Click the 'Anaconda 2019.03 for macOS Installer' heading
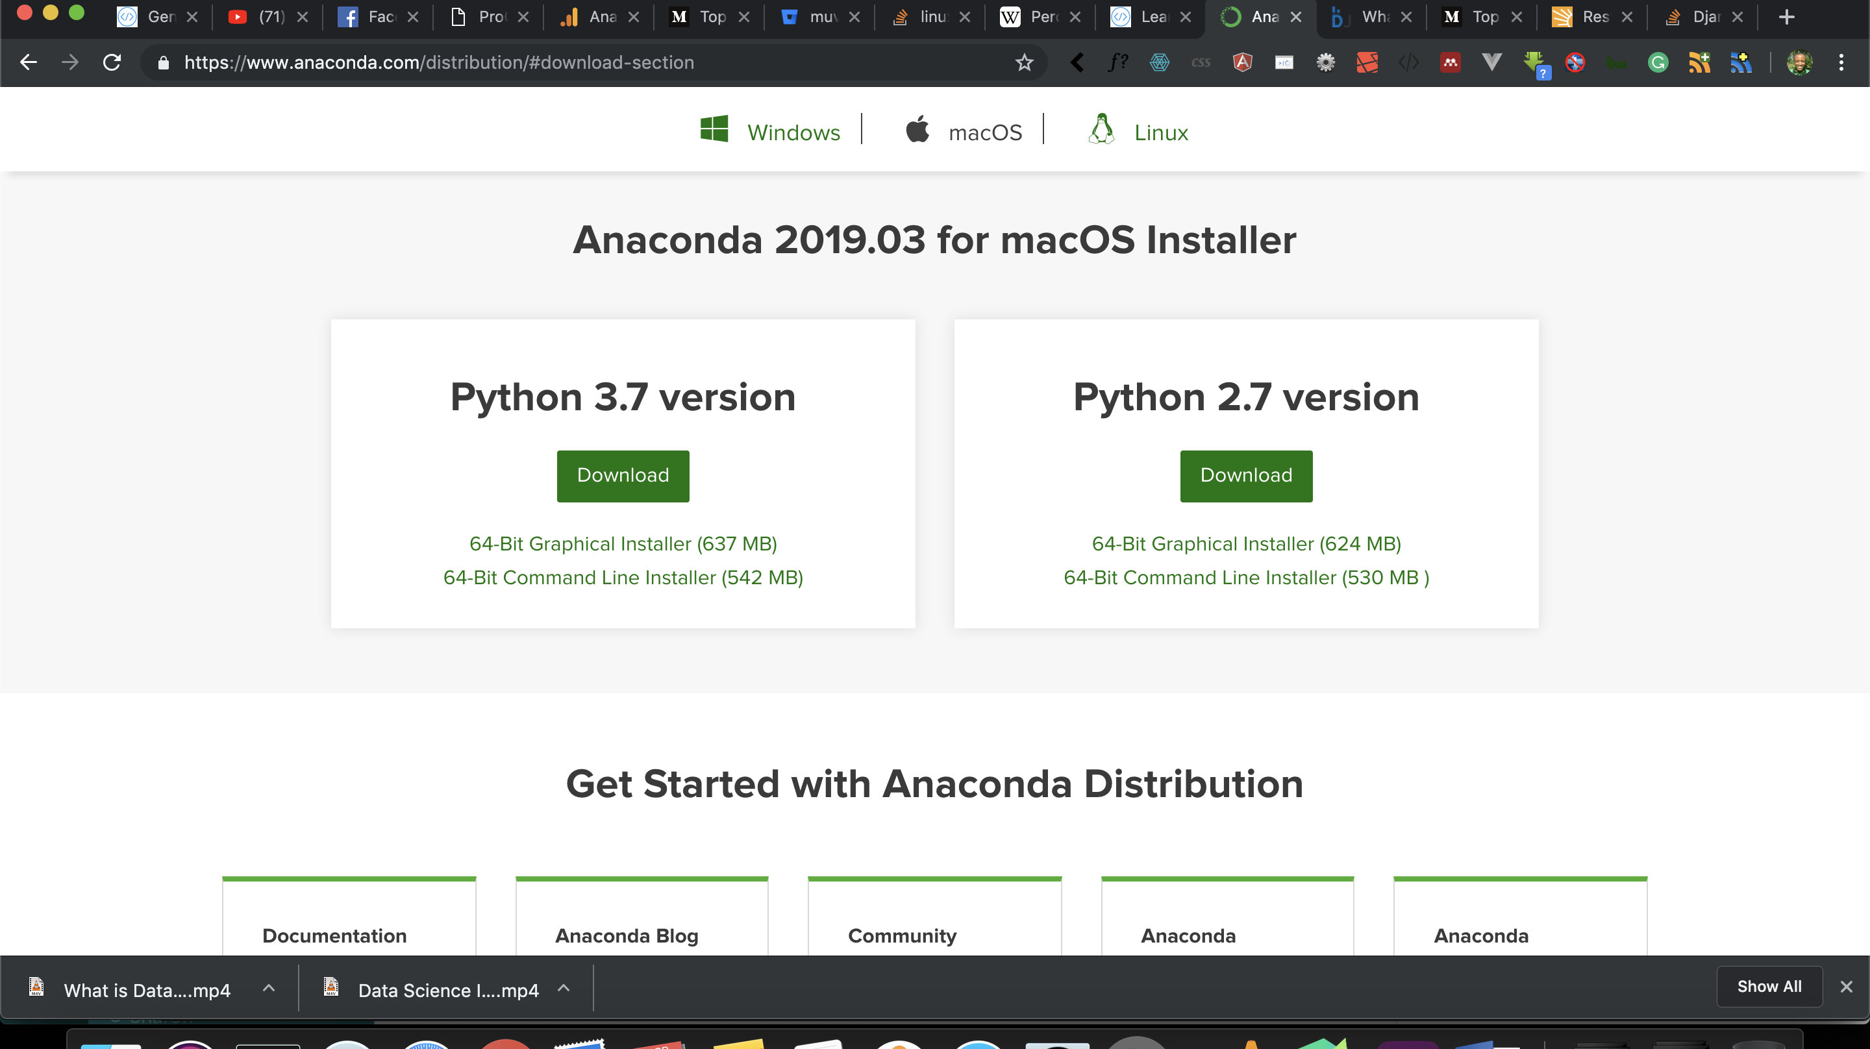The image size is (1870, 1049). [x=934, y=240]
